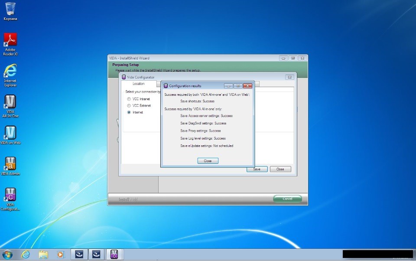Screen dimensions: 416x261
Task: Open the Корзина recycle bin desktop icon
Action: (x=10, y=11)
